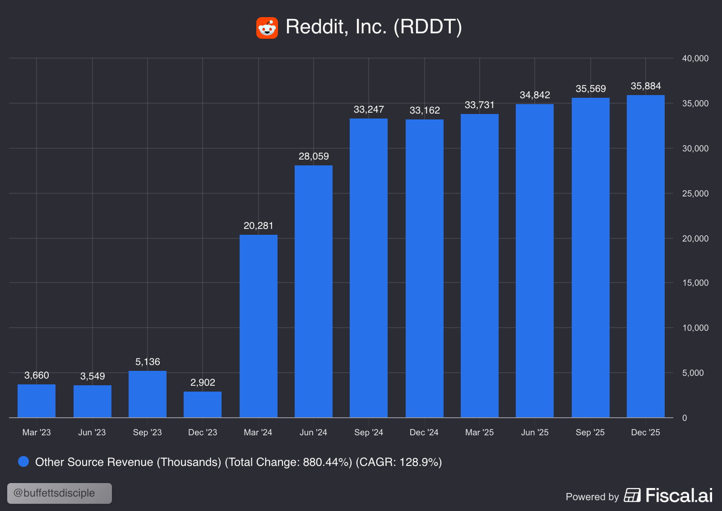This screenshot has width=722, height=511.
Task: Click the Mar '24 bar
Action: [259, 326]
